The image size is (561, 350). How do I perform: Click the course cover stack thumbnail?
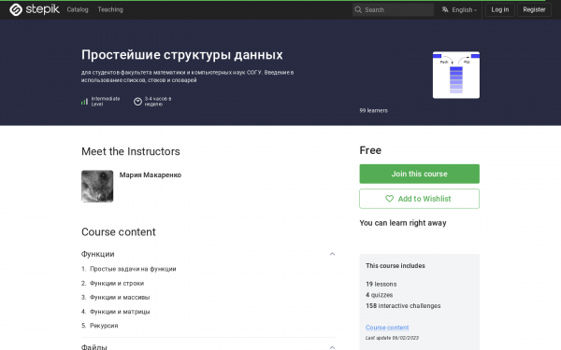tap(456, 75)
